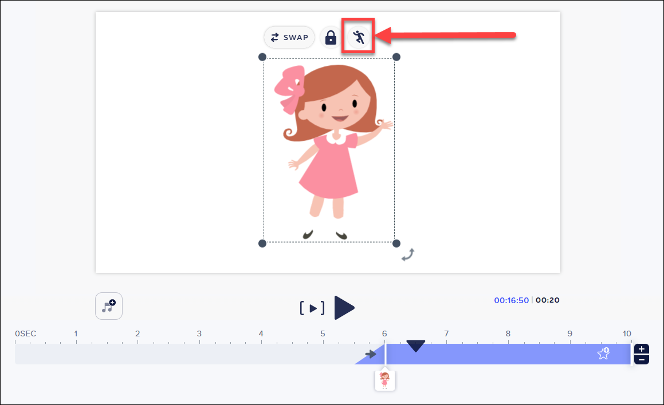
Task: Click the top-right resize handle of the selection
Action: tap(396, 57)
